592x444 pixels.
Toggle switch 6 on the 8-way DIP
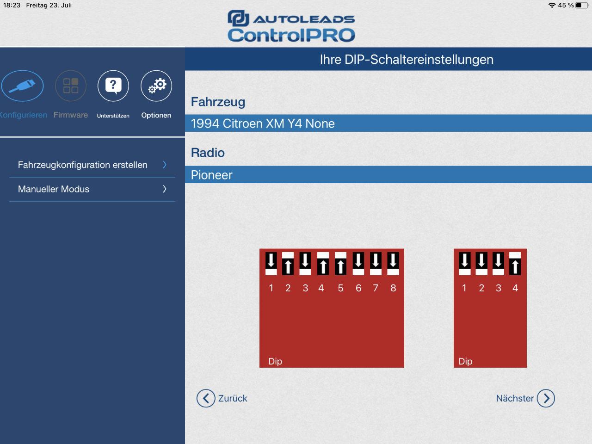[x=358, y=264]
